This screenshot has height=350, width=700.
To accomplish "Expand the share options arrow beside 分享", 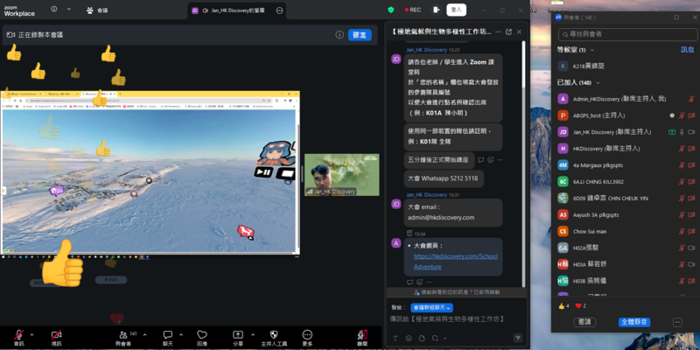I will pos(250,334).
